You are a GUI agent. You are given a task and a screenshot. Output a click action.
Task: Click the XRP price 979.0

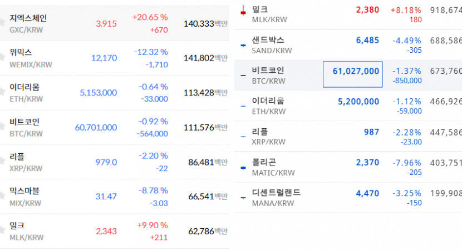(x=106, y=162)
